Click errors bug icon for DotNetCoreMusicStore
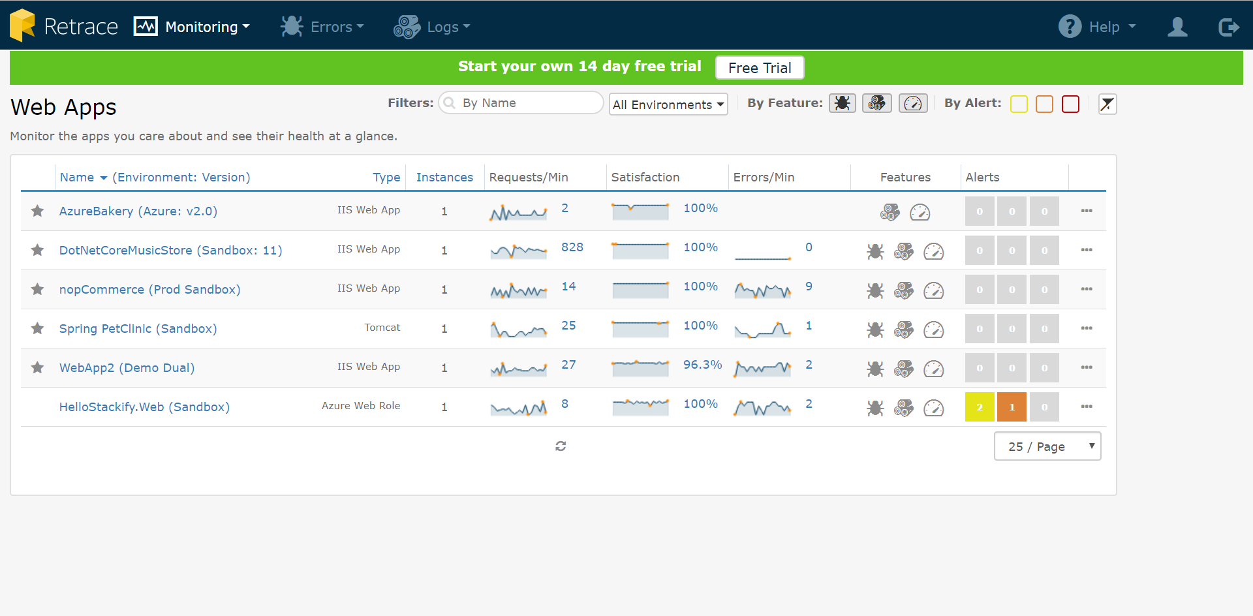This screenshot has width=1253, height=616. click(x=875, y=251)
